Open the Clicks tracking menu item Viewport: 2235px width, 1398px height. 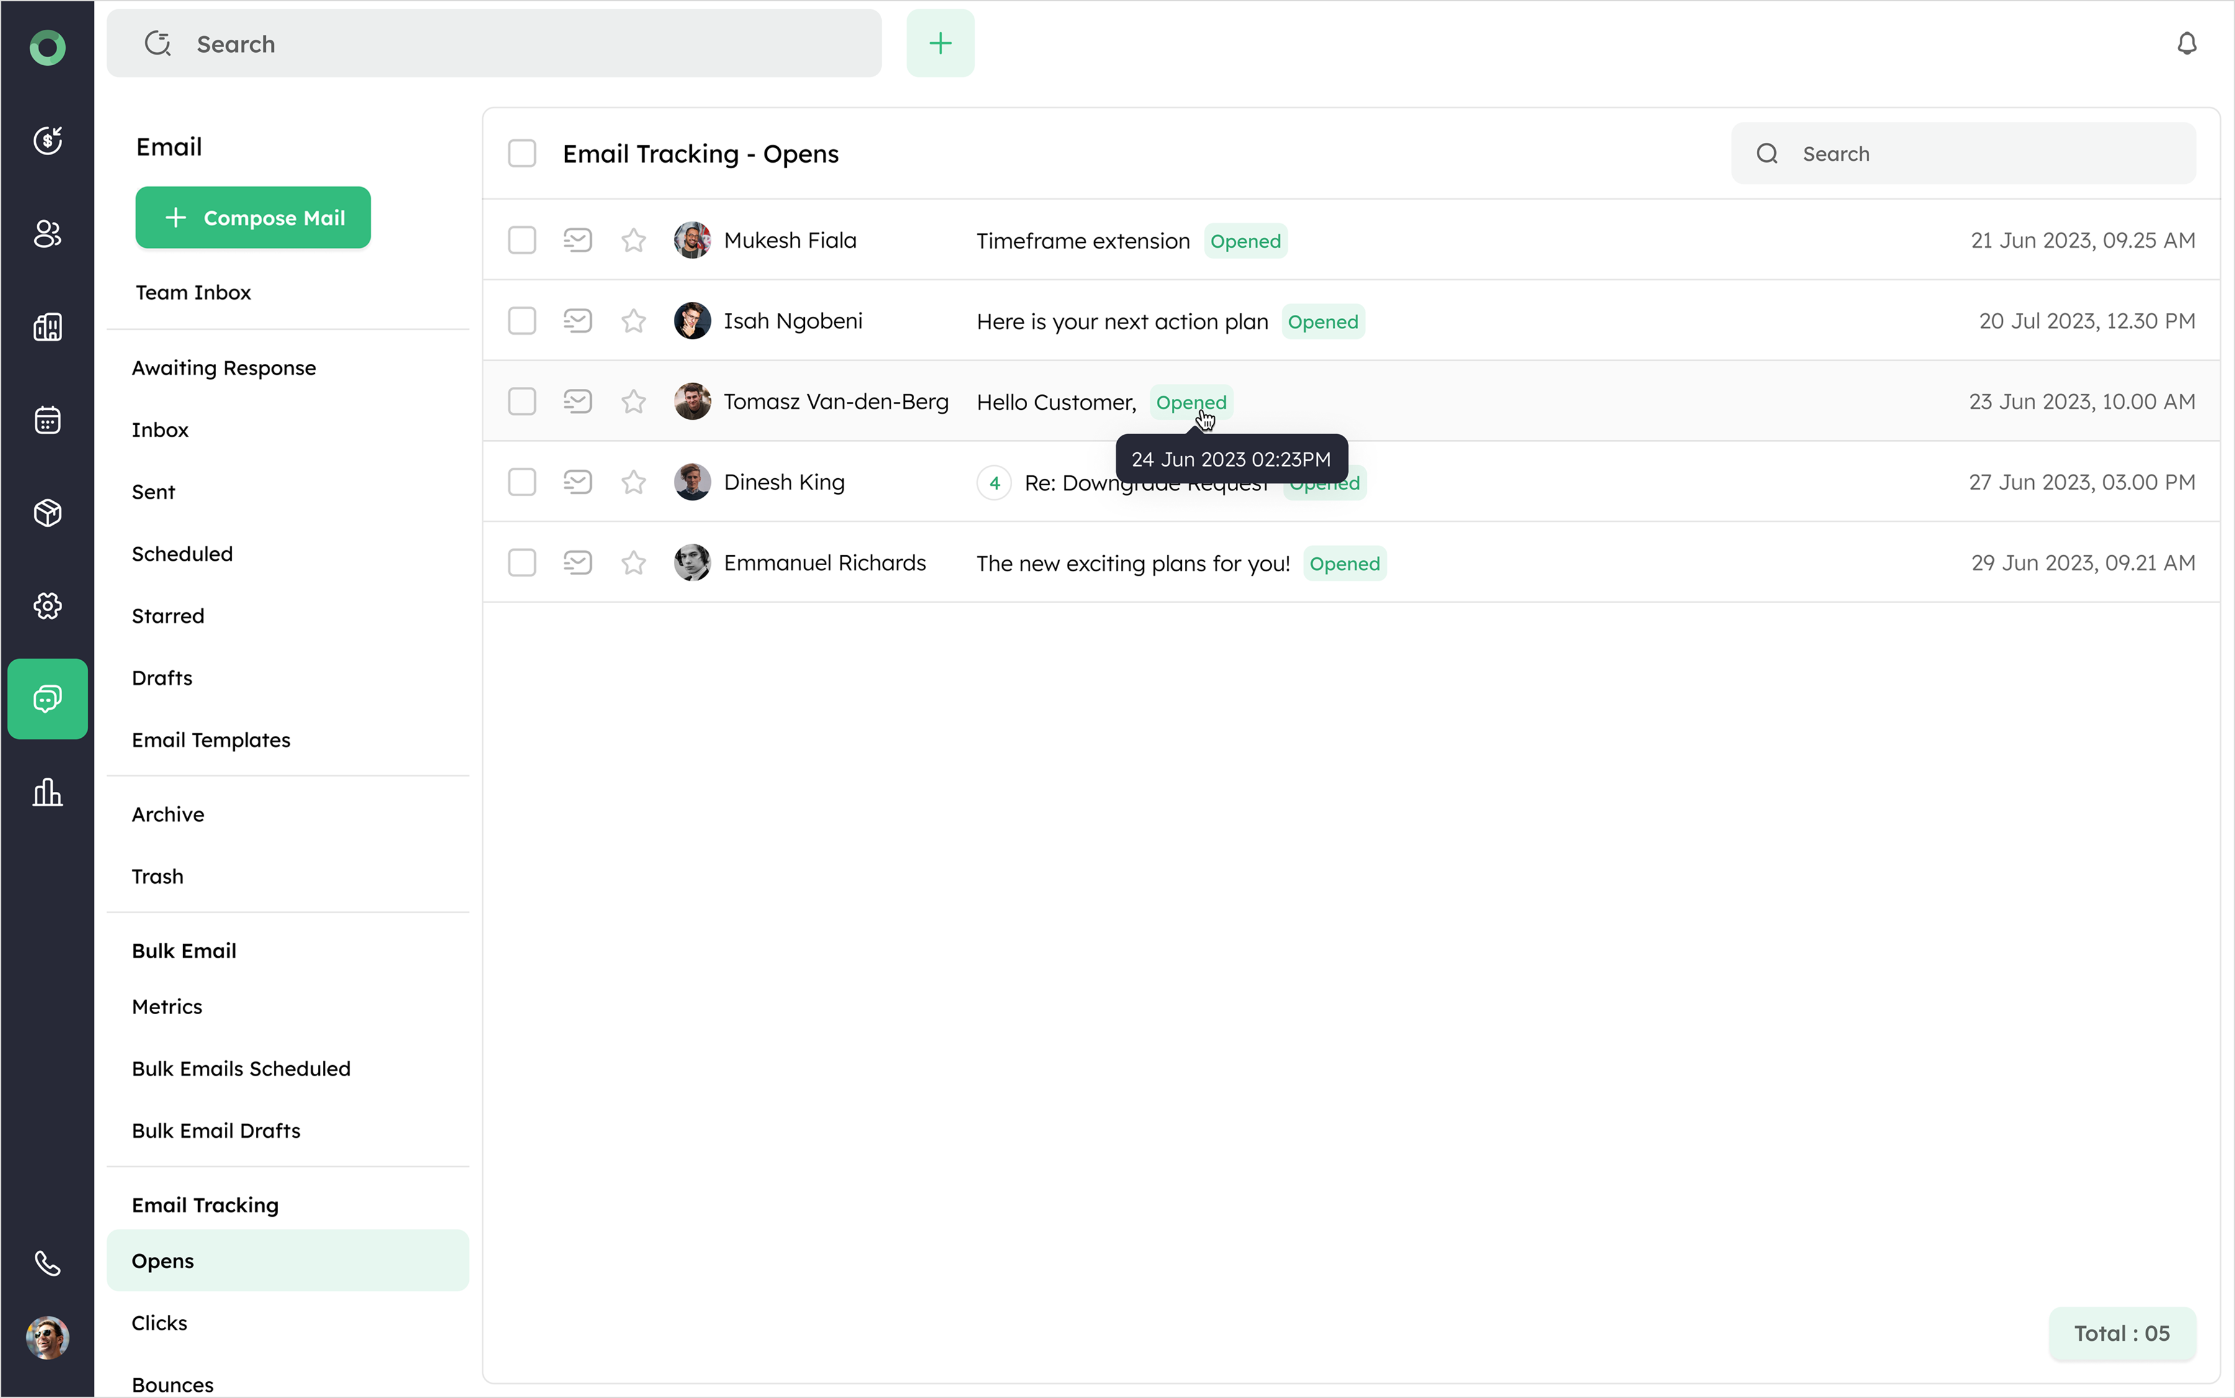tap(159, 1322)
